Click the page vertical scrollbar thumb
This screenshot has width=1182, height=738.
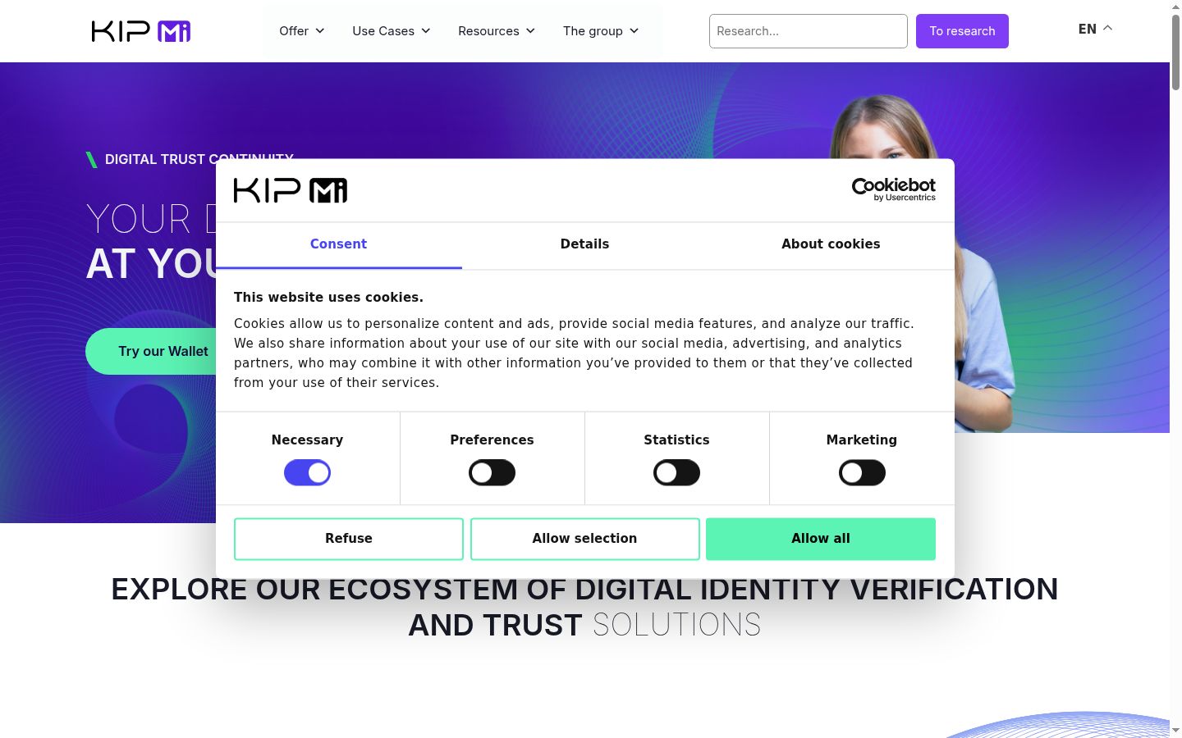(1175, 51)
